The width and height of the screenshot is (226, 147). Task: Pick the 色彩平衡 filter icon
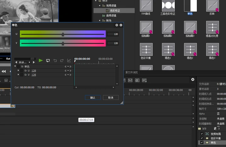click(146, 49)
